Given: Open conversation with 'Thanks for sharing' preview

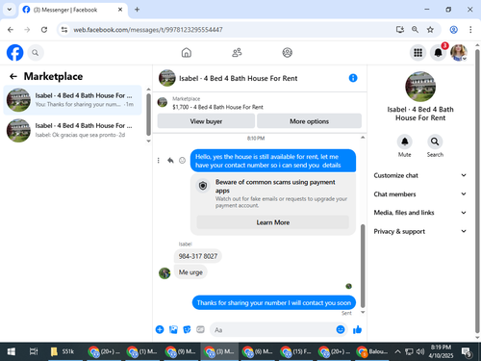Looking at the screenshot, I should pyautogui.click(x=72, y=100).
